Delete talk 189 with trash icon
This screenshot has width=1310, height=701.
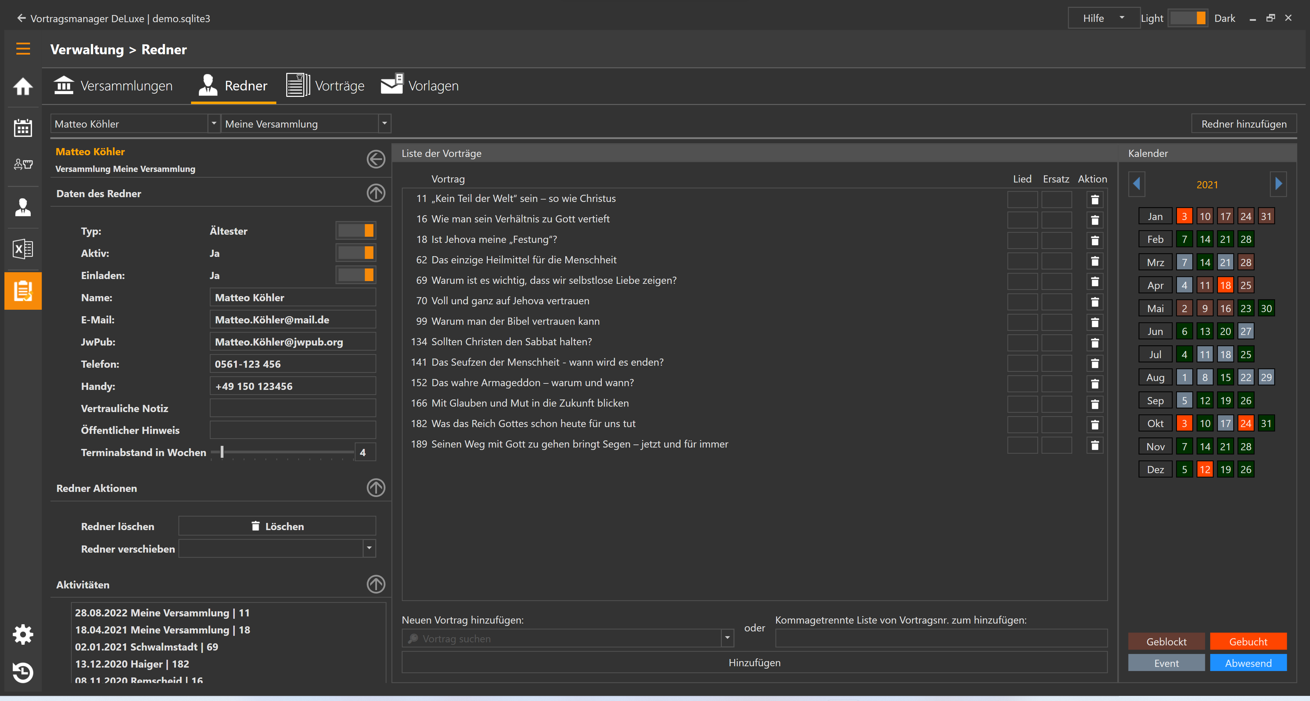(x=1095, y=445)
